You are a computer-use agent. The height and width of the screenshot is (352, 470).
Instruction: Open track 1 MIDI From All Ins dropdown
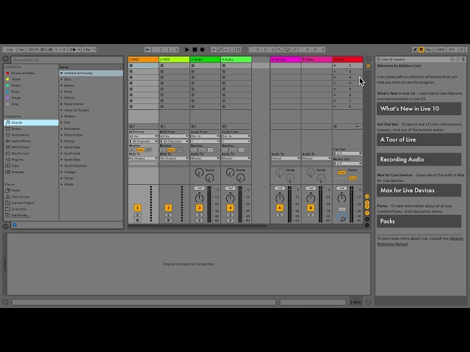(143, 136)
